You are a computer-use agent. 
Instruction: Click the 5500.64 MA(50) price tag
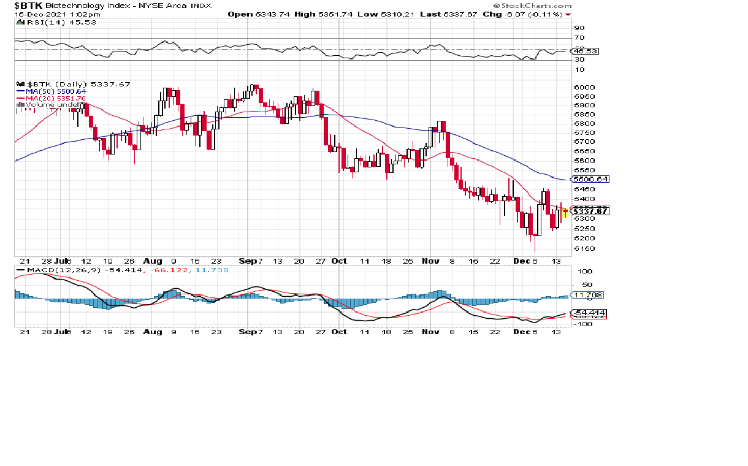589,179
